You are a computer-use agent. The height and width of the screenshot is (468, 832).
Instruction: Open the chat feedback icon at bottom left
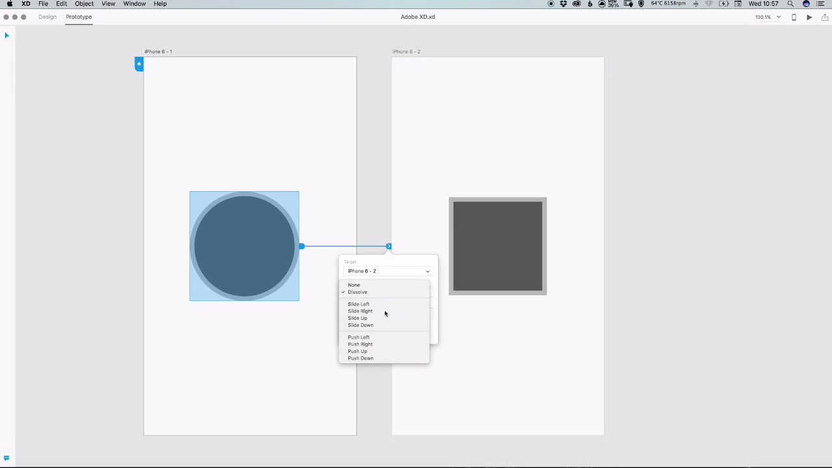(6, 458)
